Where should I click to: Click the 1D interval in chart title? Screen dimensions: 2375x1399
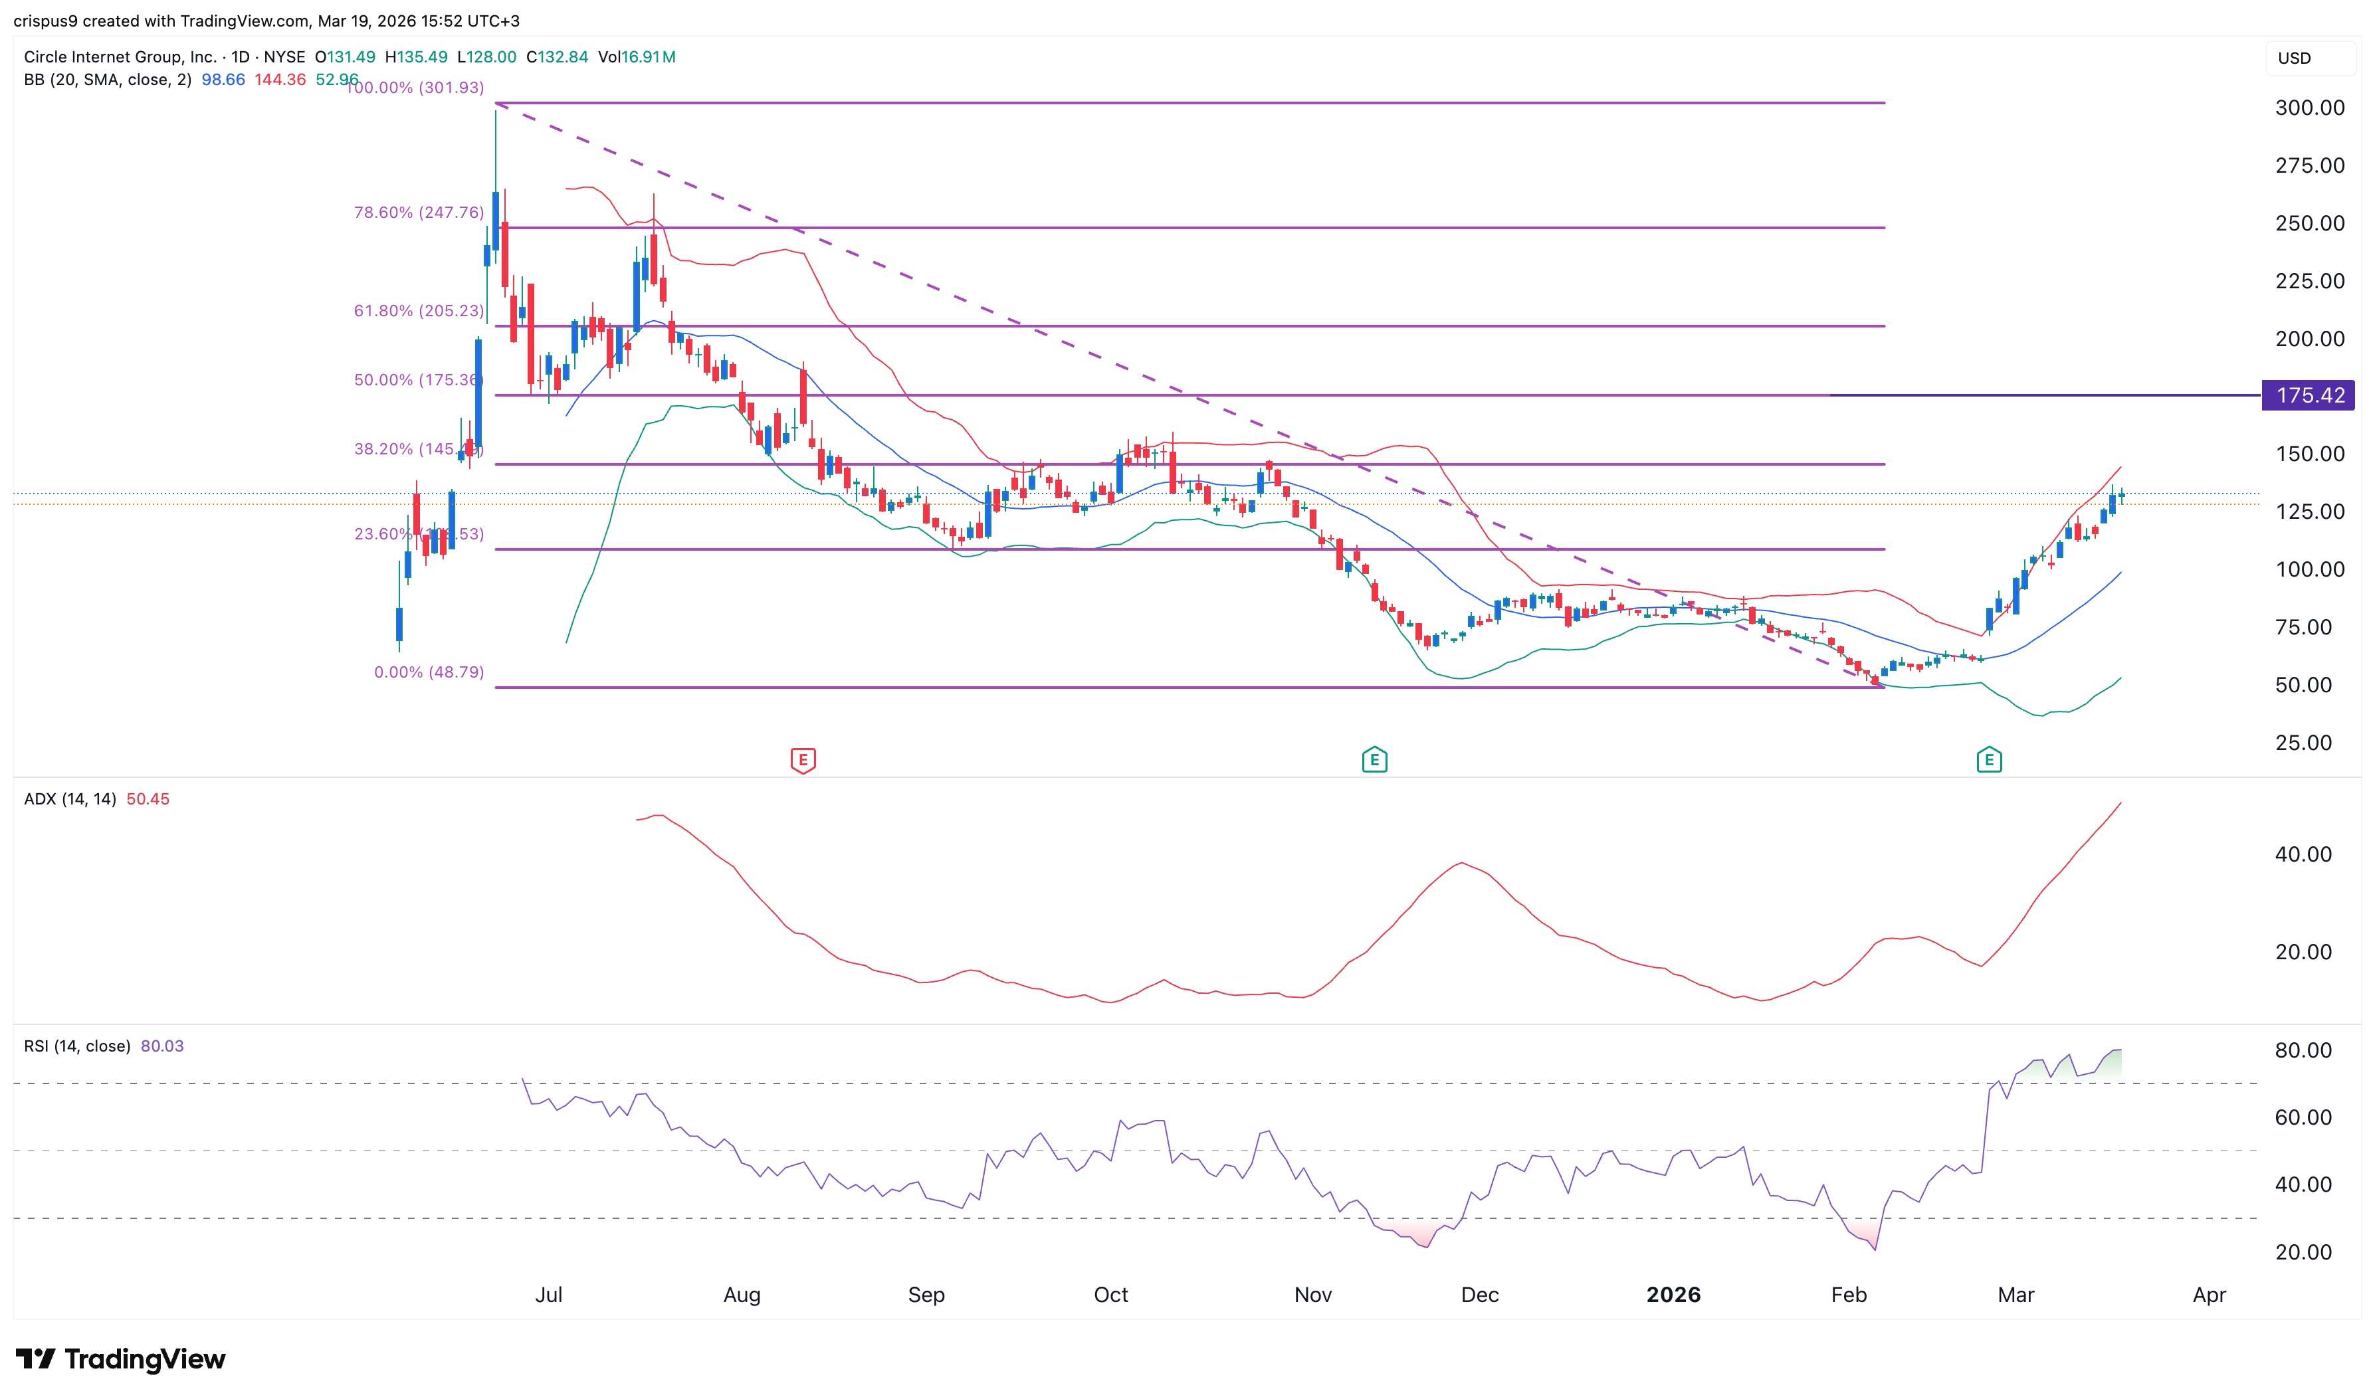[x=241, y=56]
